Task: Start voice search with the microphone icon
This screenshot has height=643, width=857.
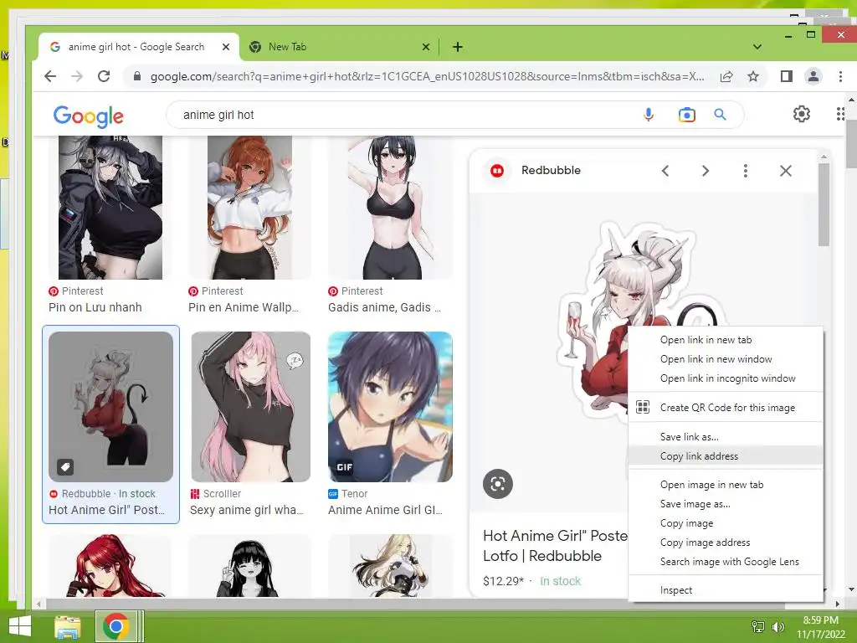Action: pos(649,115)
